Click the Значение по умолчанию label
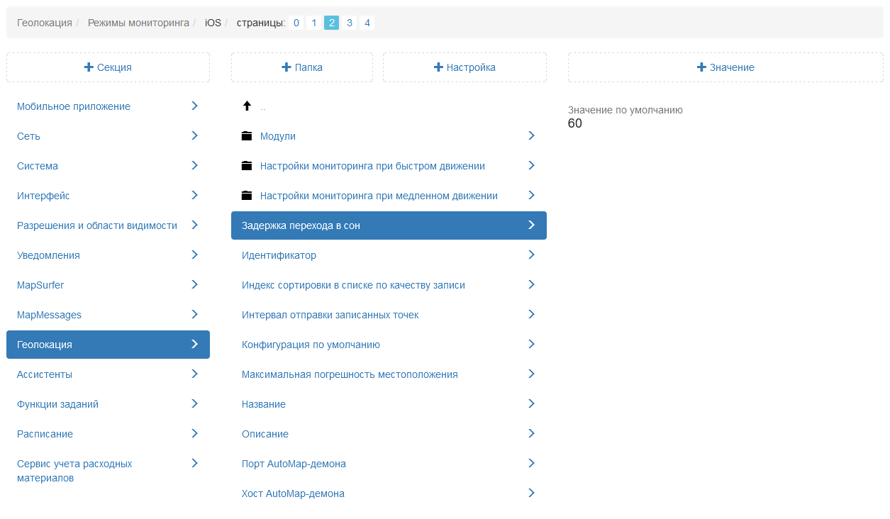Image resolution: width=890 pixels, height=519 pixels. tap(625, 110)
